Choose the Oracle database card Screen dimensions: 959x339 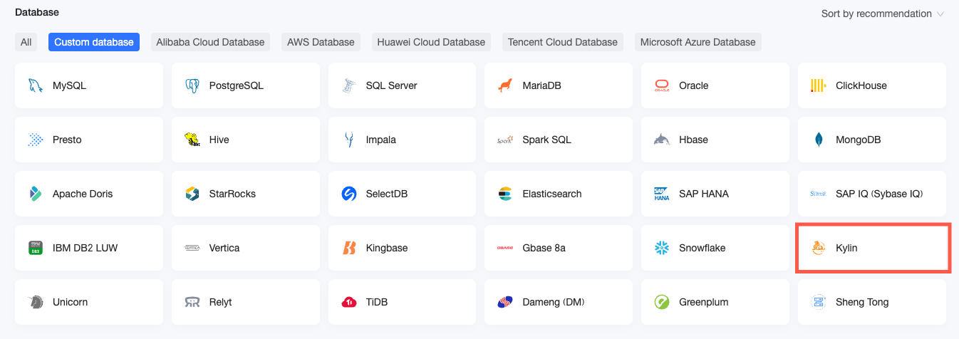click(x=715, y=85)
